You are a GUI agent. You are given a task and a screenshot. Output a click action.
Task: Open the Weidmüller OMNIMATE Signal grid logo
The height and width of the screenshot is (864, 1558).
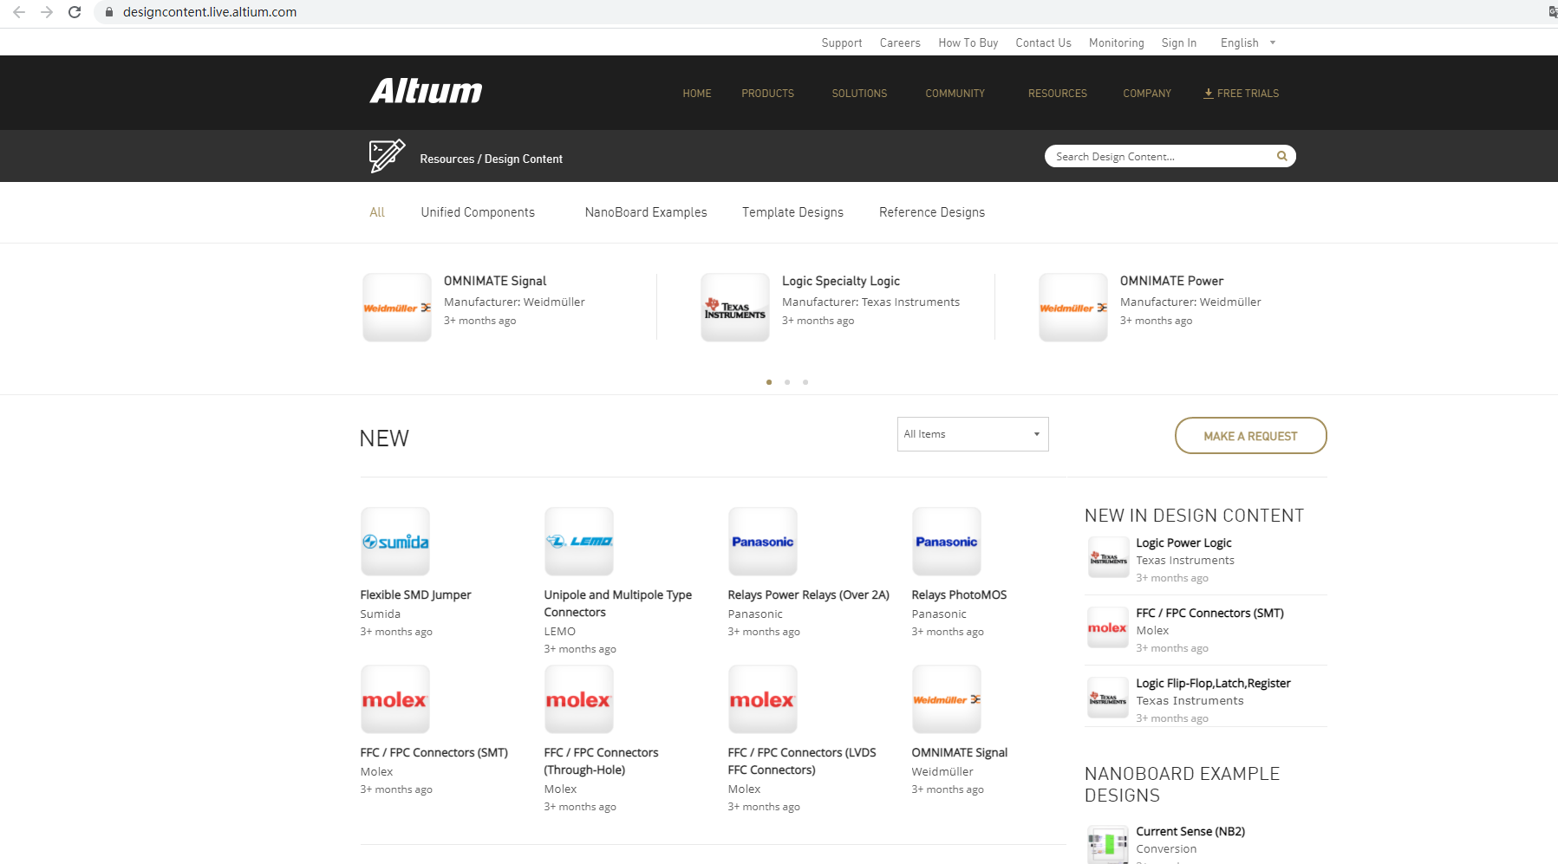947,699
